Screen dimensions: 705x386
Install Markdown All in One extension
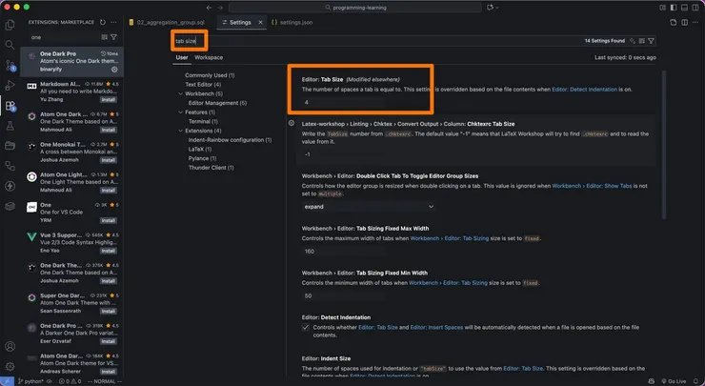[x=109, y=99]
